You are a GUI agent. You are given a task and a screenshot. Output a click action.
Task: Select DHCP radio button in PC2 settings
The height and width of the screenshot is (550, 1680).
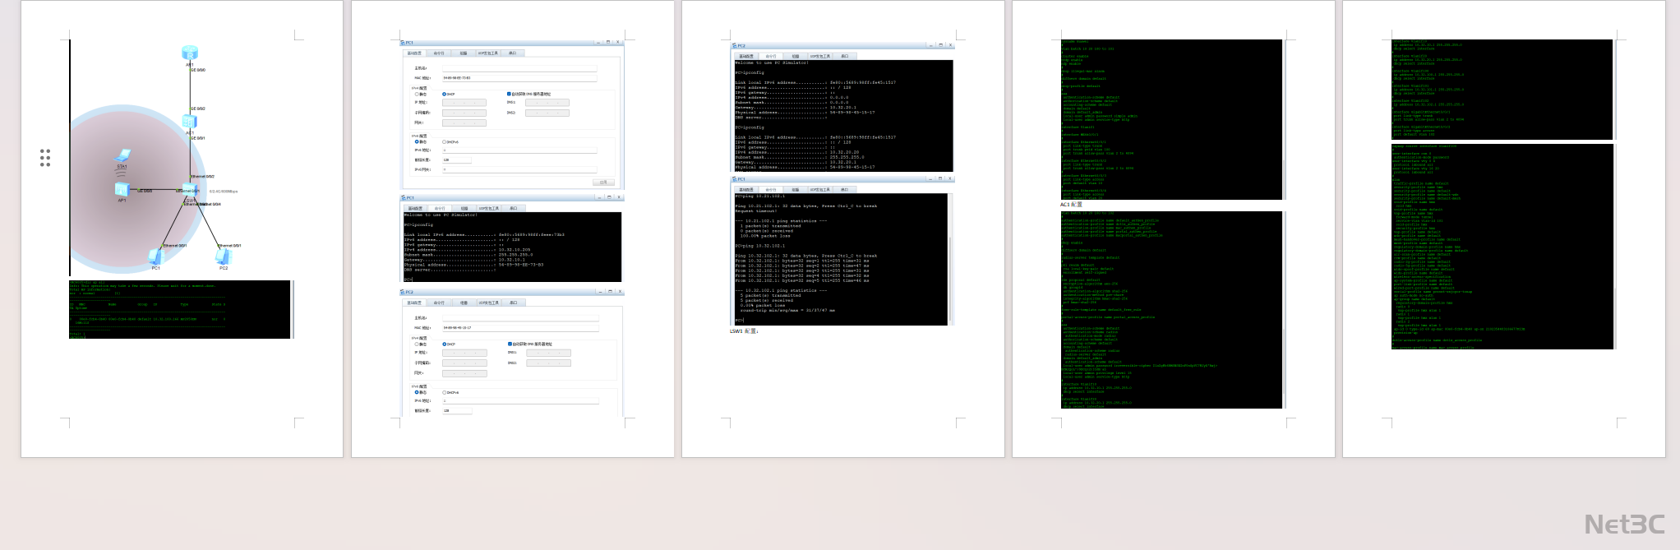[445, 344]
